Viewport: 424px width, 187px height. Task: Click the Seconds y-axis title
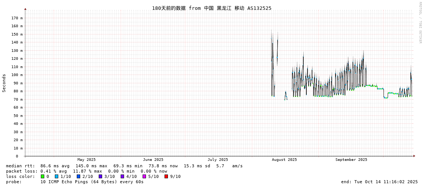pyautogui.click(x=4, y=83)
